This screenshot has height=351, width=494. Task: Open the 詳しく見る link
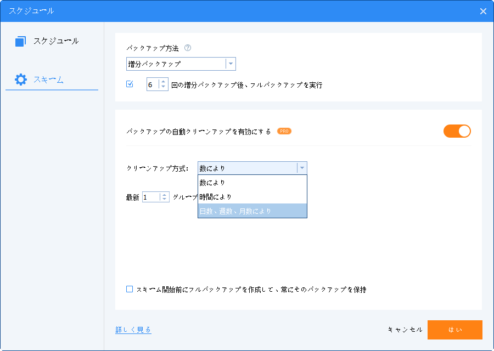click(x=133, y=330)
